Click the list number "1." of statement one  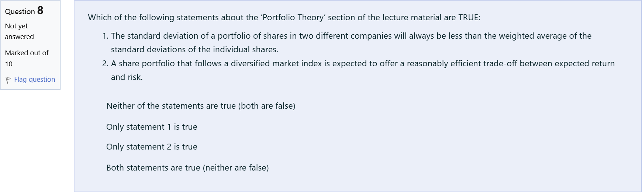[105, 36]
